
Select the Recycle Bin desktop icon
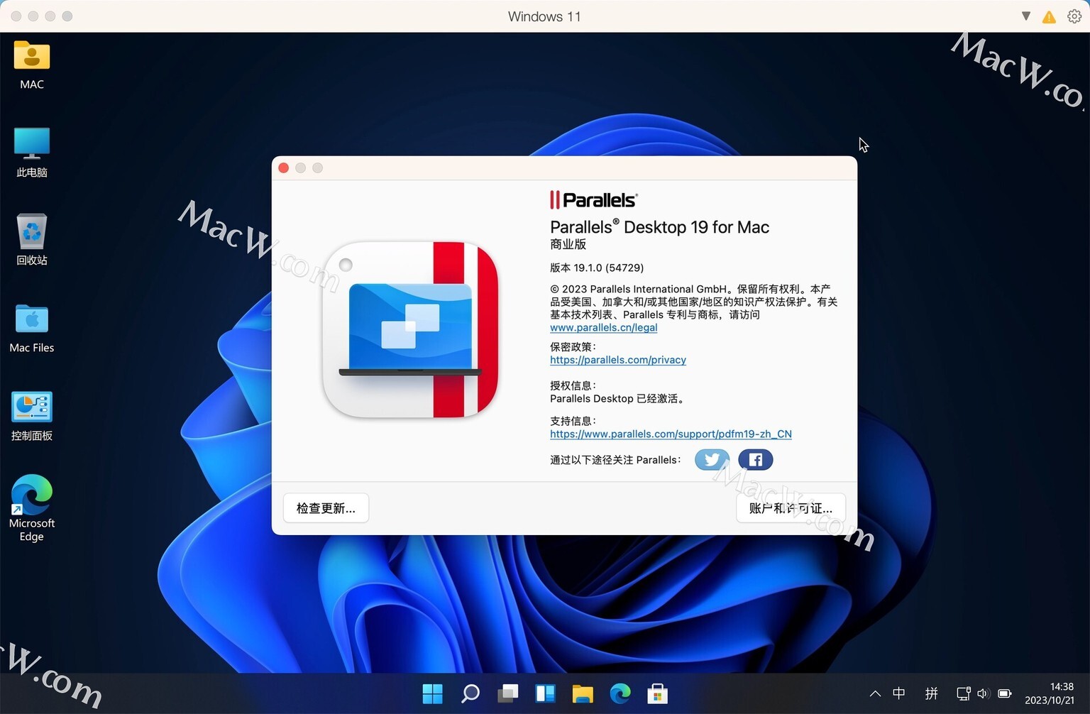(32, 240)
